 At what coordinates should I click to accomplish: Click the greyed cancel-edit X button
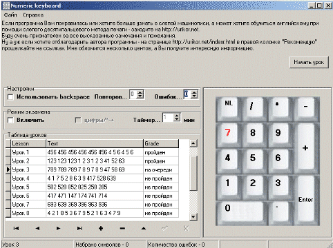tap(186, 228)
